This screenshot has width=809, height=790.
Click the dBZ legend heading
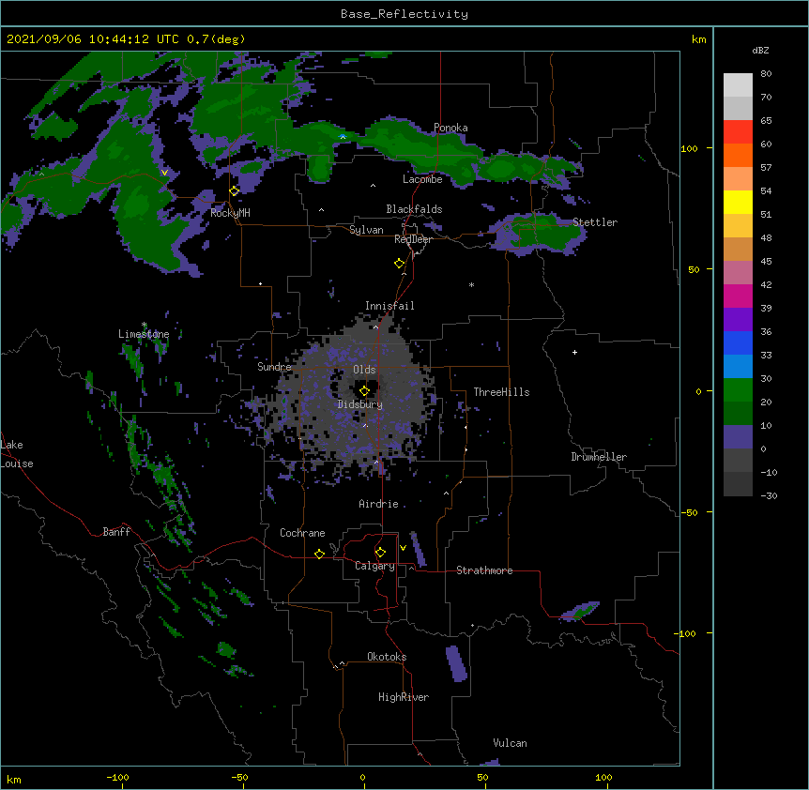[760, 51]
